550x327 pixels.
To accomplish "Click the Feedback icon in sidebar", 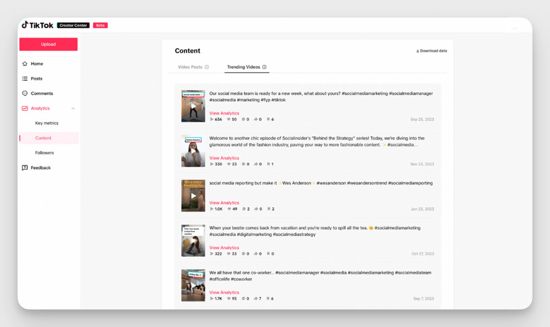I will tap(25, 168).
